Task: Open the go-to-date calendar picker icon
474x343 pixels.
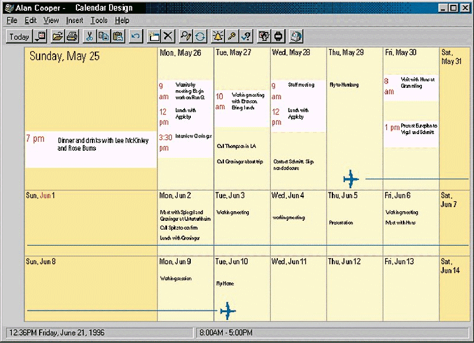Action: coord(40,37)
